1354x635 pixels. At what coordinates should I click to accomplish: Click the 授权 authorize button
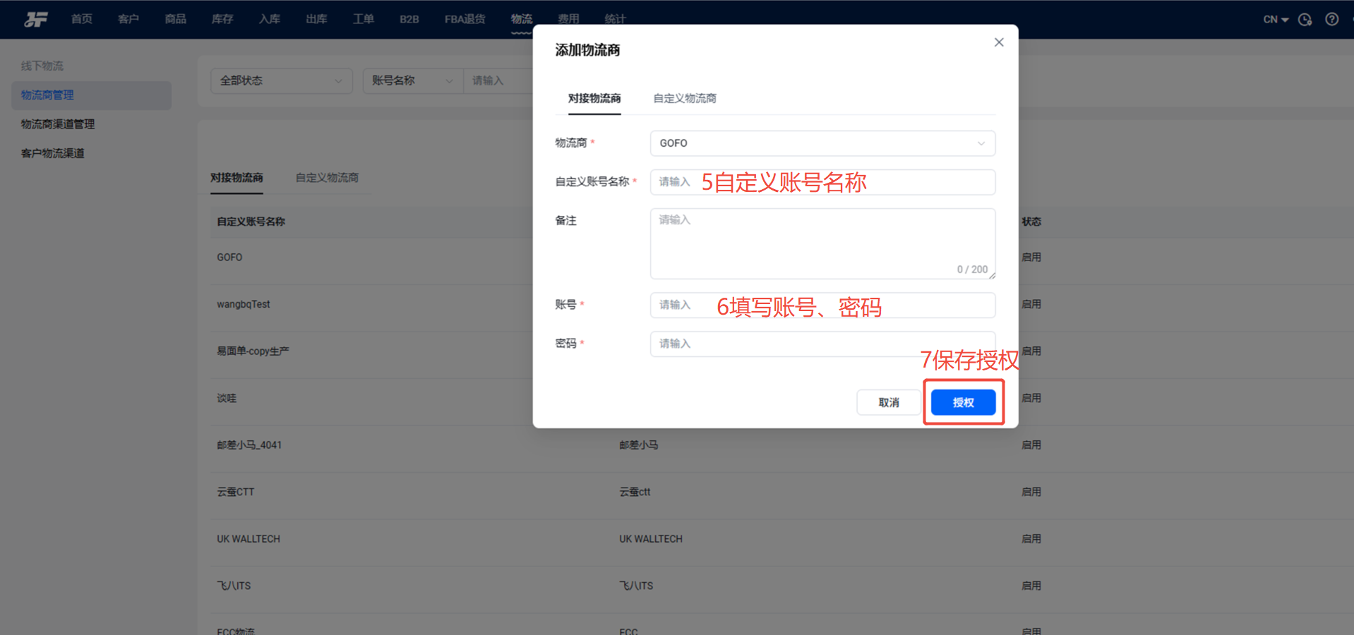tap(963, 402)
